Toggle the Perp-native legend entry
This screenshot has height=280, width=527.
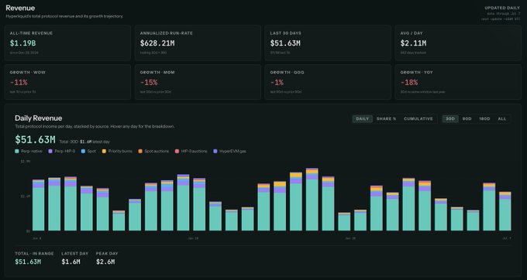pyautogui.click(x=29, y=152)
